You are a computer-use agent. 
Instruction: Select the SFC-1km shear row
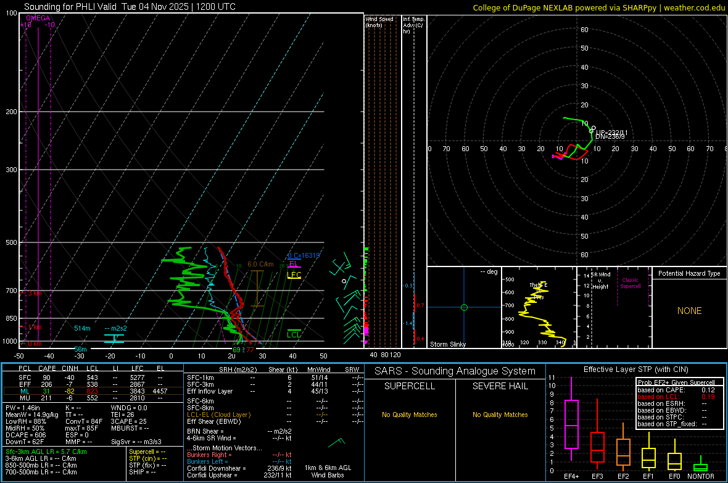[x=275, y=378]
